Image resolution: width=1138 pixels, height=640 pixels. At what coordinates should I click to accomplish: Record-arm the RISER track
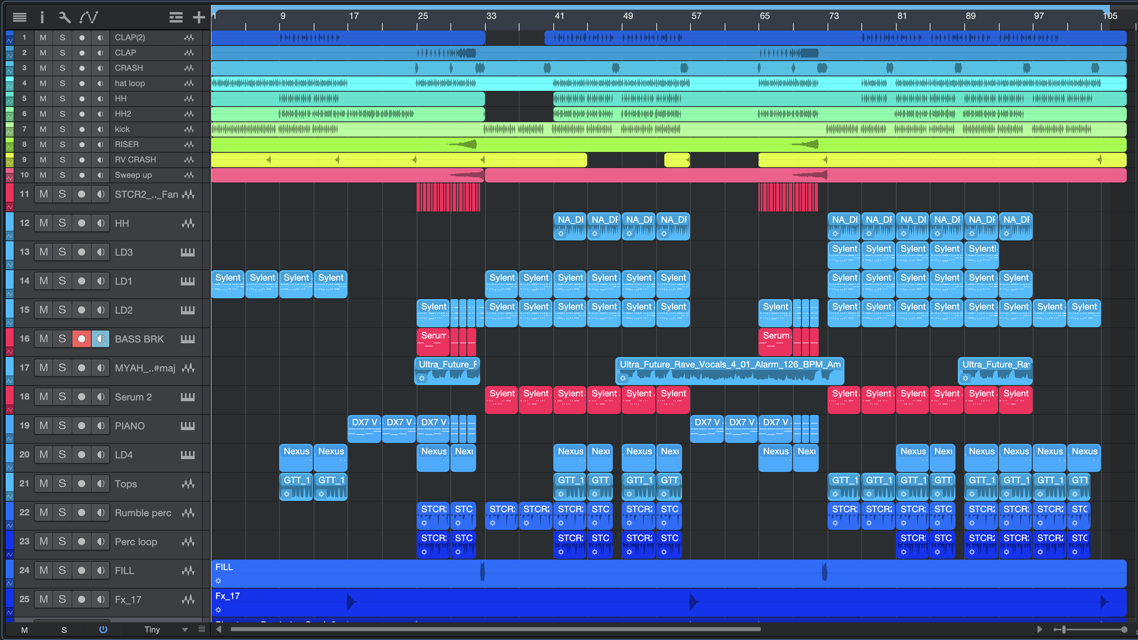pyautogui.click(x=82, y=144)
